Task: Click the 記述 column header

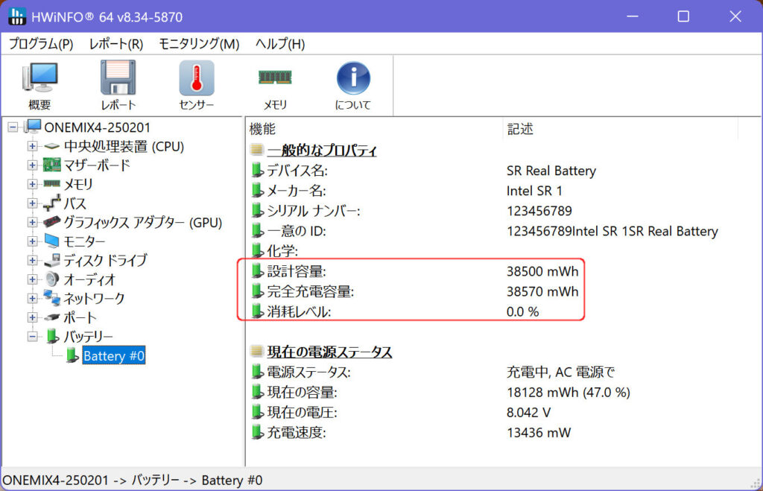Action: click(x=520, y=129)
